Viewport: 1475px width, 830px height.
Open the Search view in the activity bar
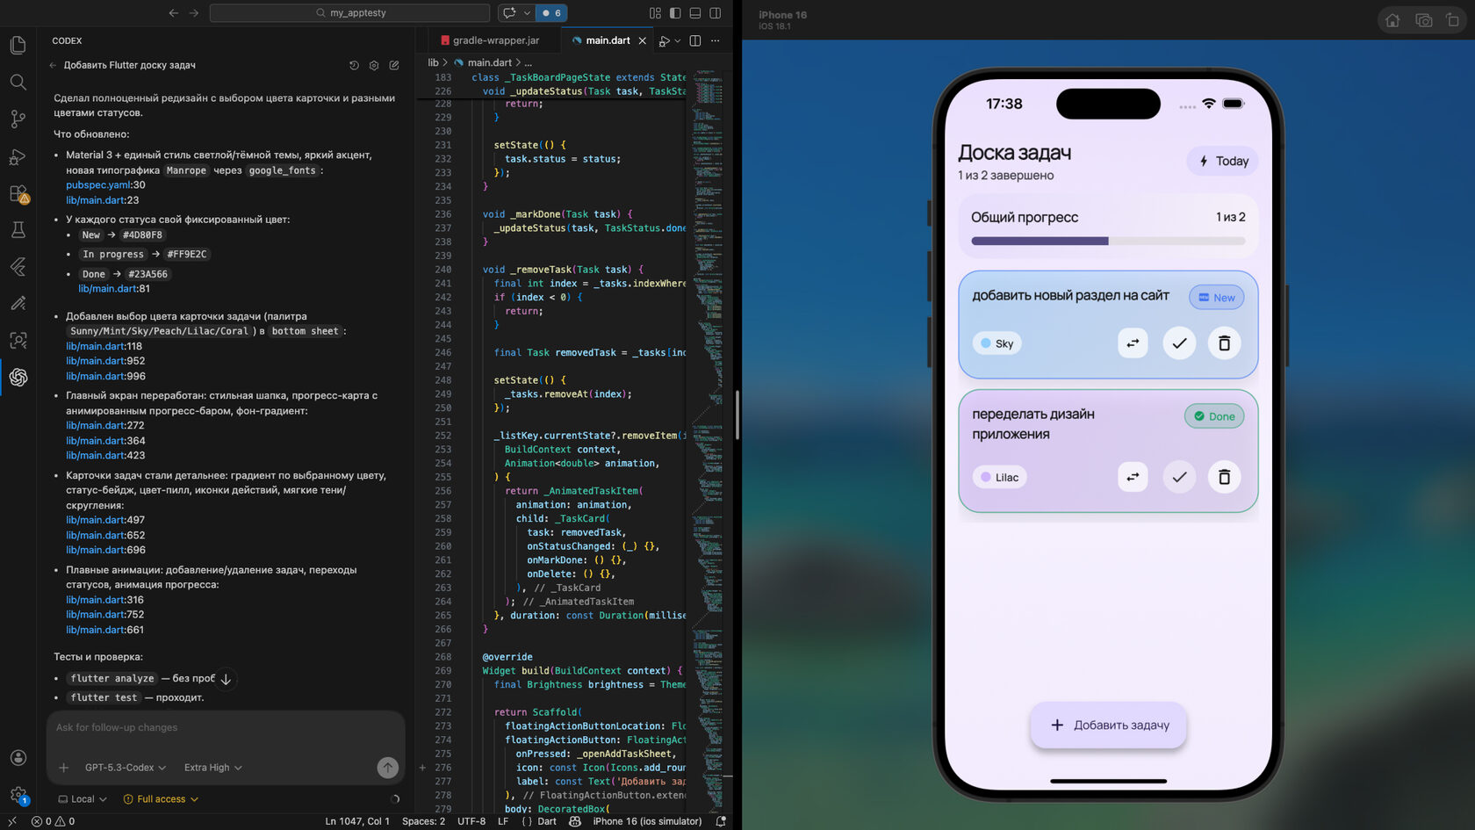(18, 82)
